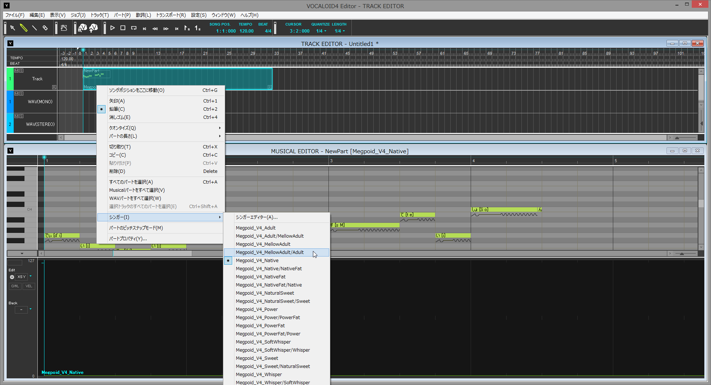
Task: Choose 切り取り(T) cut entry
Action: pyautogui.click(x=161, y=147)
